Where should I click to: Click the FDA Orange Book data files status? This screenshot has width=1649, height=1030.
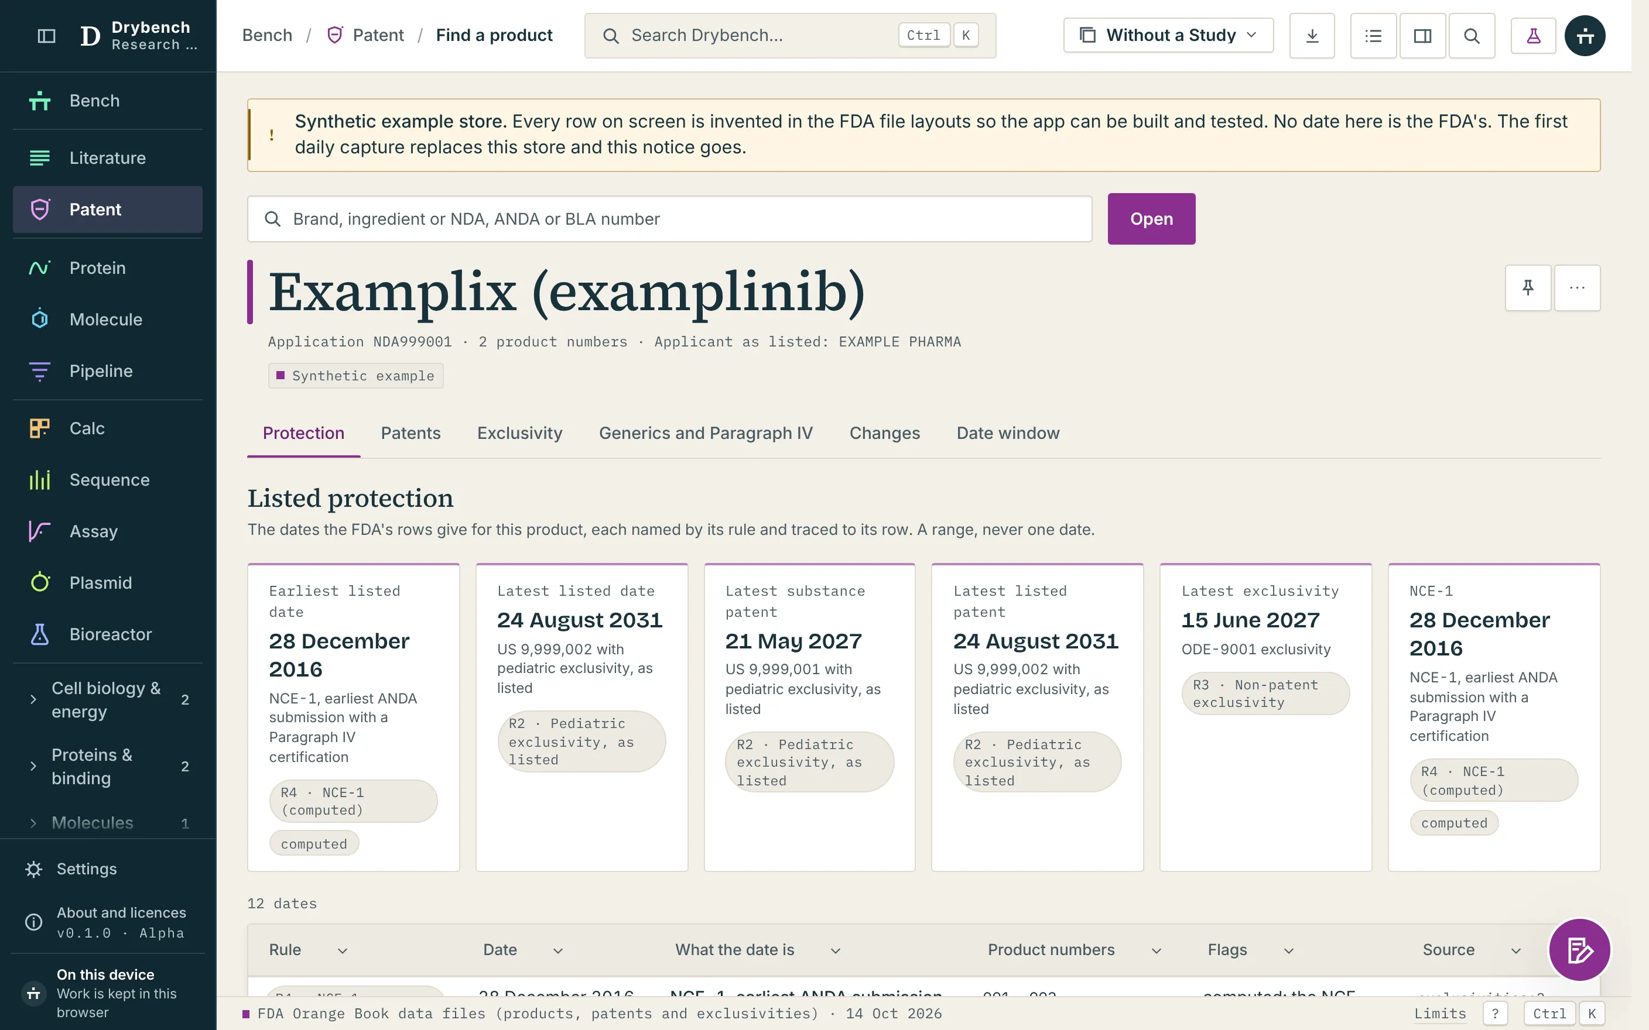tap(591, 1014)
